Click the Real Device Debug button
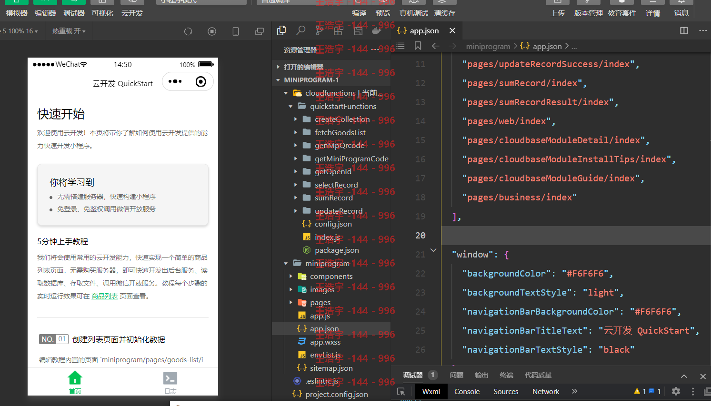Screen dimensions: 711x406 tap(413, 13)
